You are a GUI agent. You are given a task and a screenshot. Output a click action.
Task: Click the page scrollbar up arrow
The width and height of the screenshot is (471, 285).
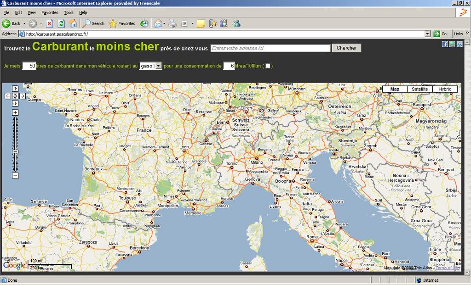point(467,42)
